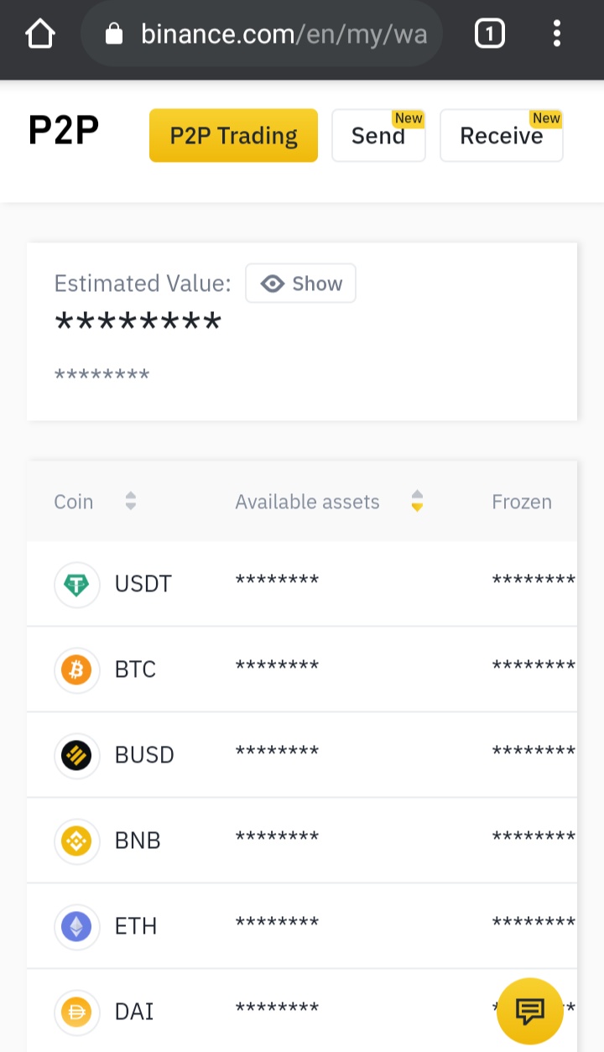The width and height of the screenshot is (604, 1052).
Task: Open the P2P Trading button
Action: pyautogui.click(x=233, y=135)
